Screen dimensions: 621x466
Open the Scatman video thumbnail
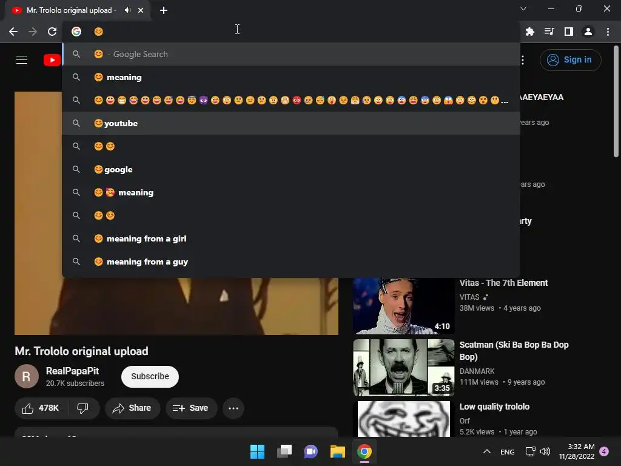tap(403, 367)
